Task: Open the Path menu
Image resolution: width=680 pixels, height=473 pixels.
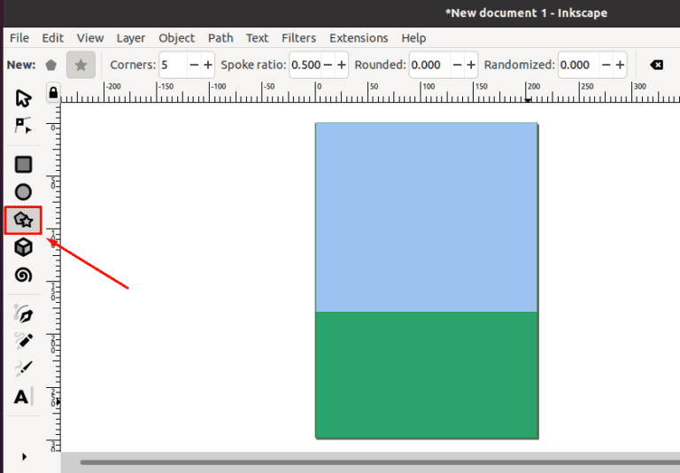Action: (220, 38)
